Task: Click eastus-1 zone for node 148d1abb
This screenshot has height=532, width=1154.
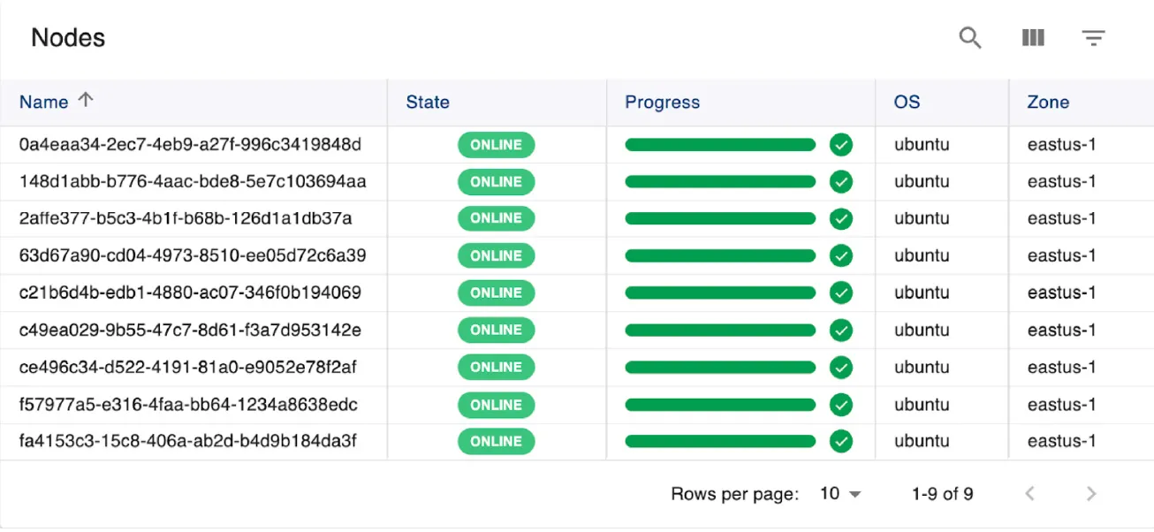Action: click(1061, 182)
